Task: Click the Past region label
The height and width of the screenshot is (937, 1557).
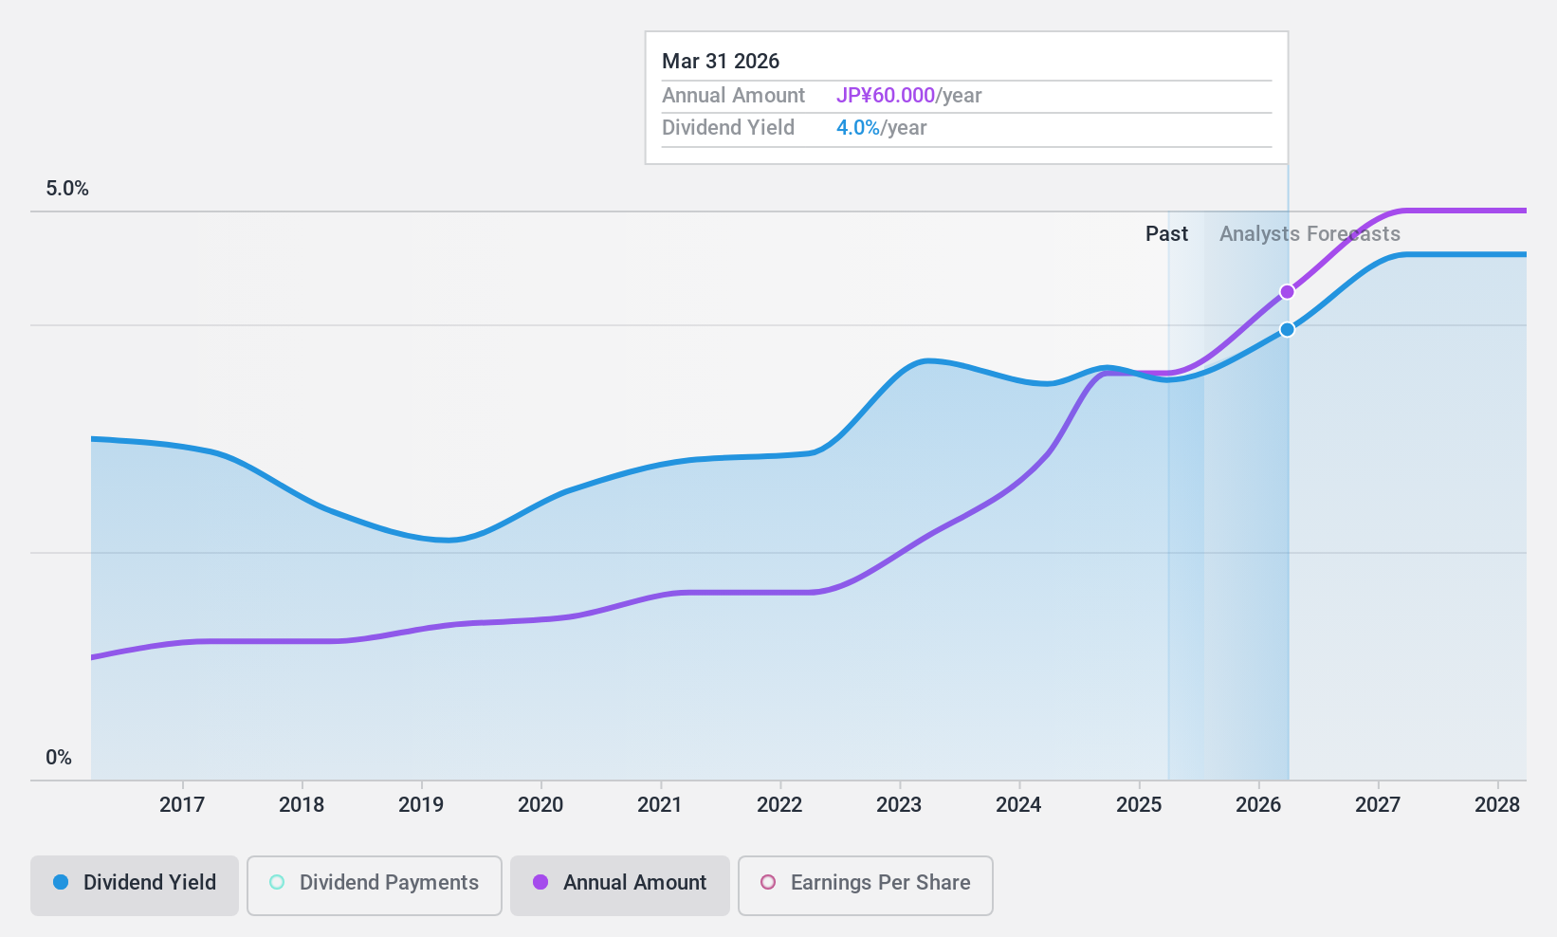Action: 1166,234
